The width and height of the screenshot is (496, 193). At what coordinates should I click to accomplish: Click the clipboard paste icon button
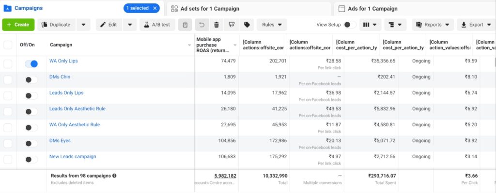pyautogui.click(x=185, y=25)
